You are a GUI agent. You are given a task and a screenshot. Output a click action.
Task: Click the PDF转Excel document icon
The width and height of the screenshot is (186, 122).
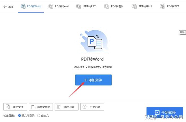(x=51, y=6)
